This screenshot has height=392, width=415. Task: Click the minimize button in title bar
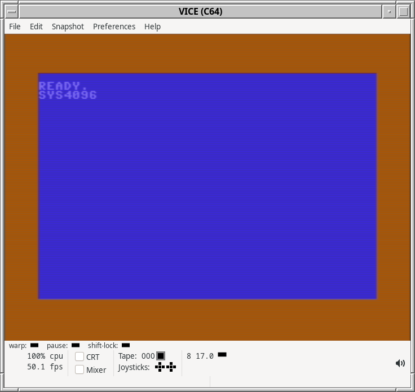[389, 11]
